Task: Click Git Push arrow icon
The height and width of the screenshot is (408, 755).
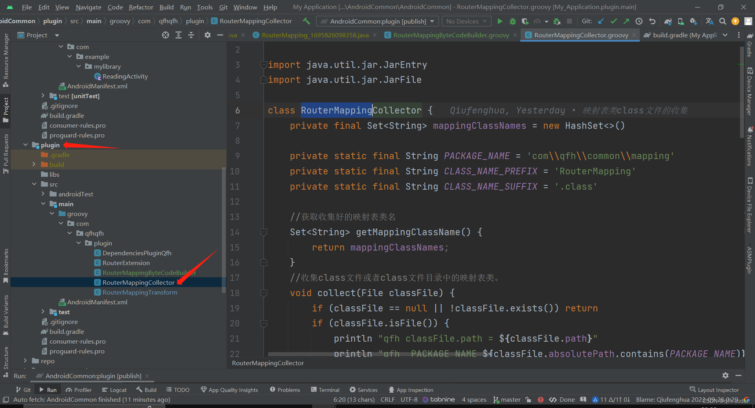Action: 626,21
